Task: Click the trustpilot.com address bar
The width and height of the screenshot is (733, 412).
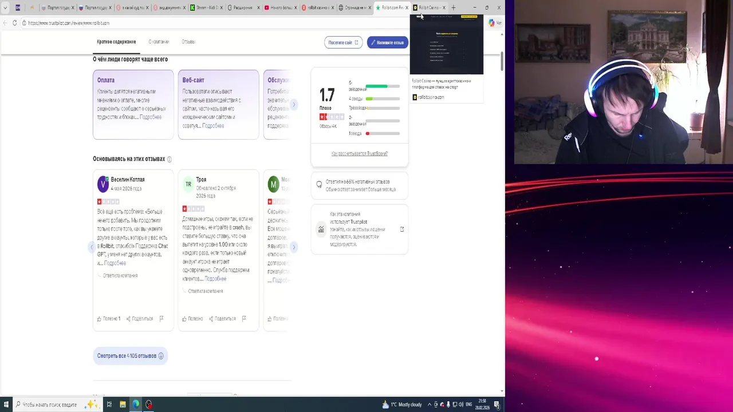Action: click(x=252, y=23)
